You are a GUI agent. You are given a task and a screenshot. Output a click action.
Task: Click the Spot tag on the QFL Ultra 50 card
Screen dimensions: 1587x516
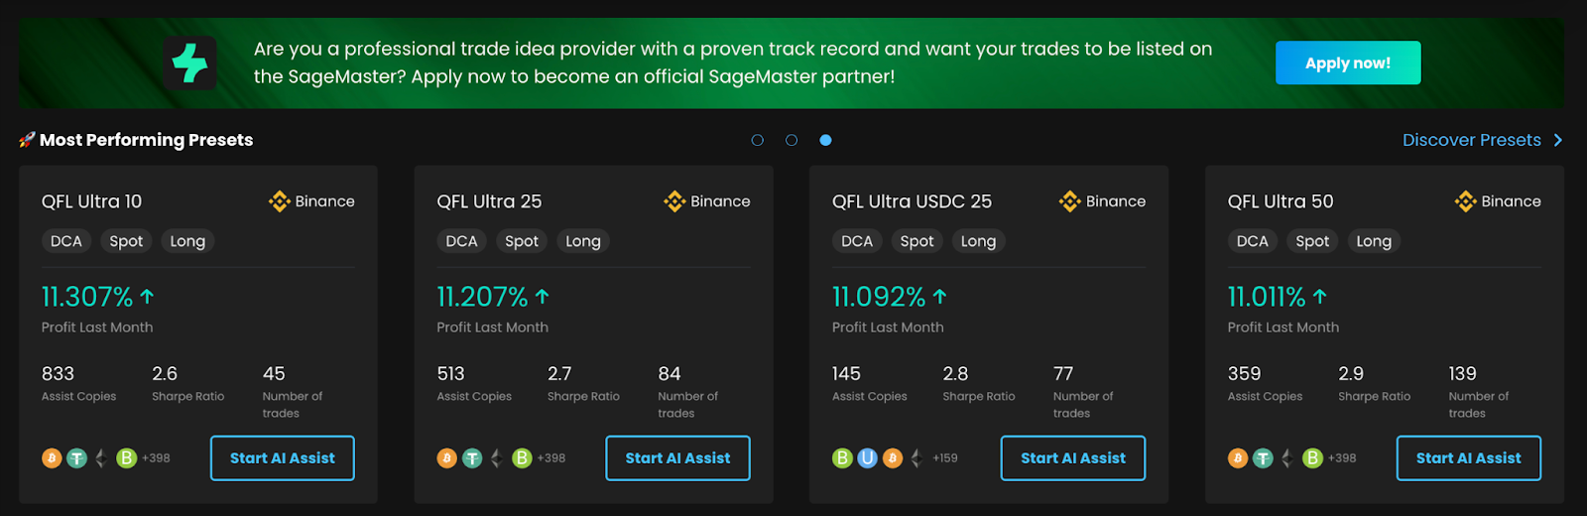[x=1312, y=241]
